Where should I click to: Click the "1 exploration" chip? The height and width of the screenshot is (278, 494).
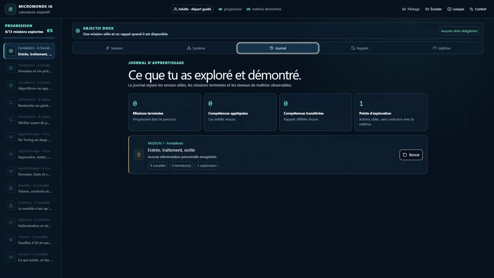tap(207, 165)
